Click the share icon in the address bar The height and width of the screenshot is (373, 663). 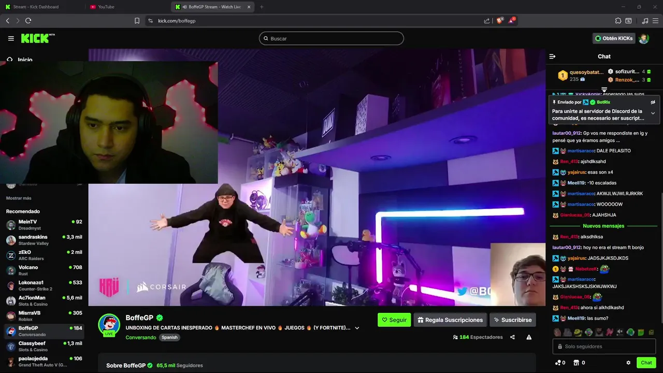click(x=487, y=21)
